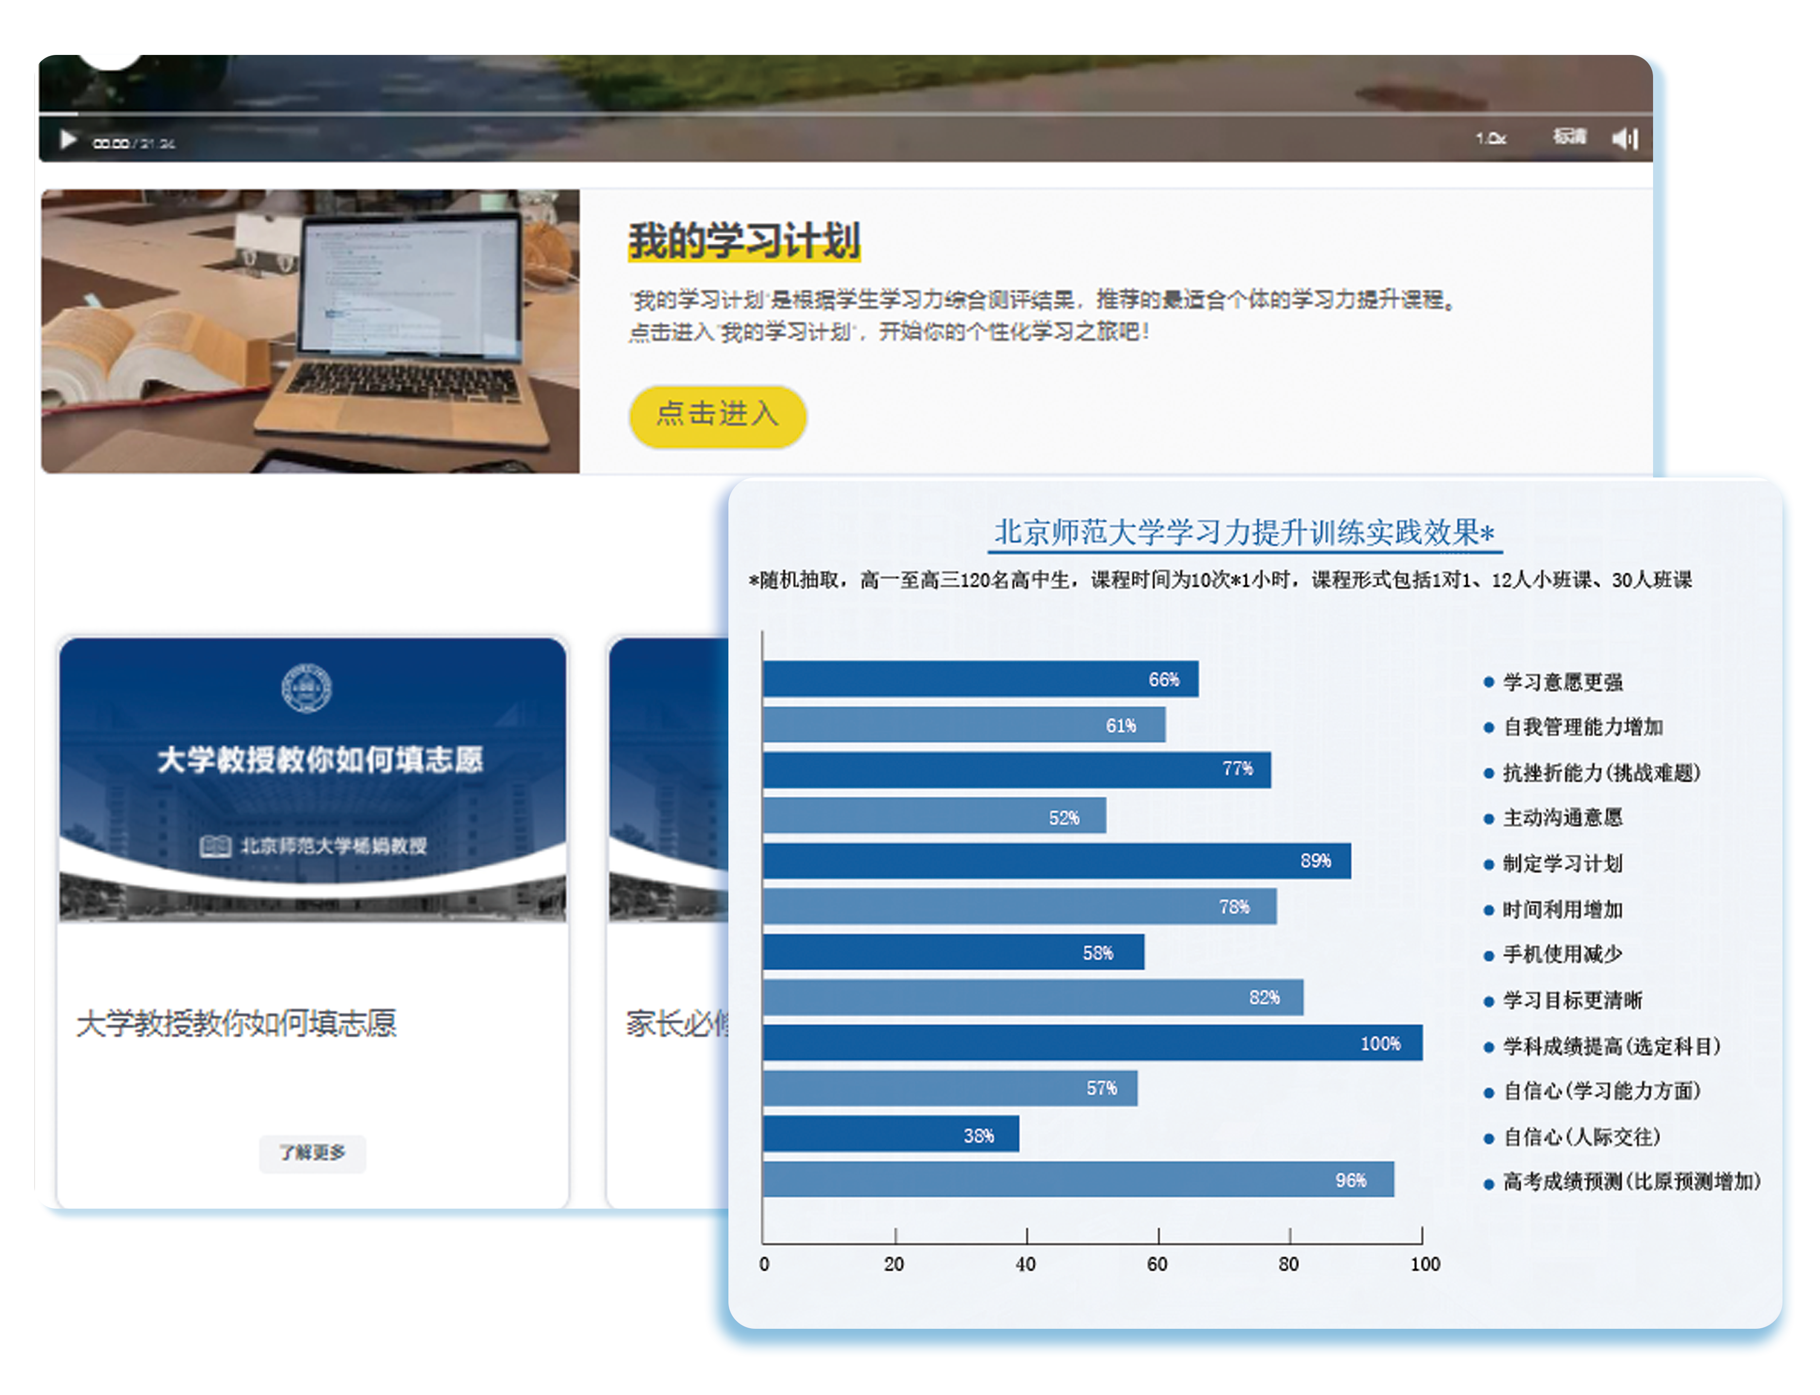Click the university emblem on the card
The image size is (1820, 1395).
(x=307, y=687)
